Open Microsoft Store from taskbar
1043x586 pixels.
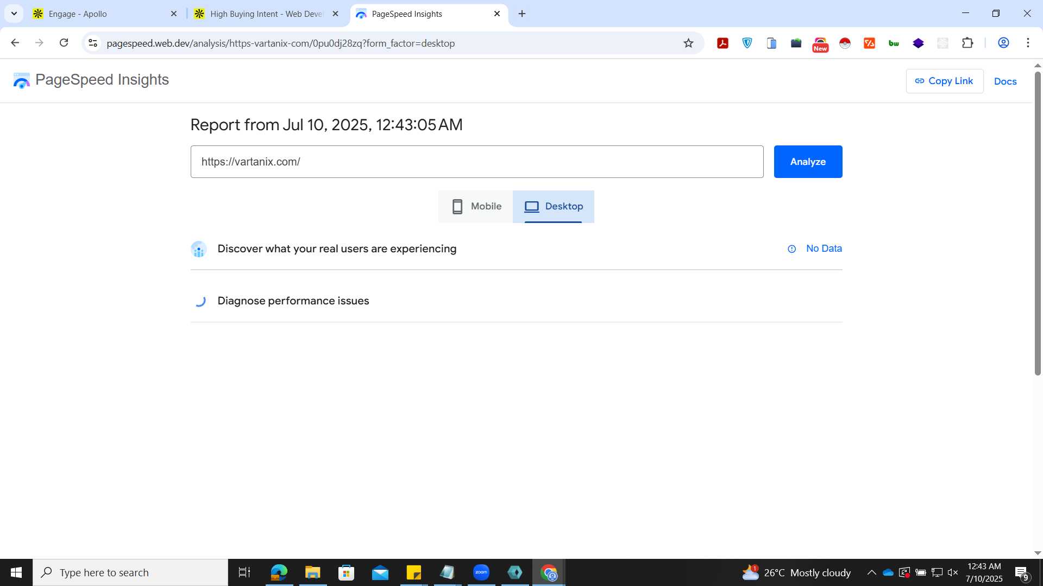coord(346,572)
